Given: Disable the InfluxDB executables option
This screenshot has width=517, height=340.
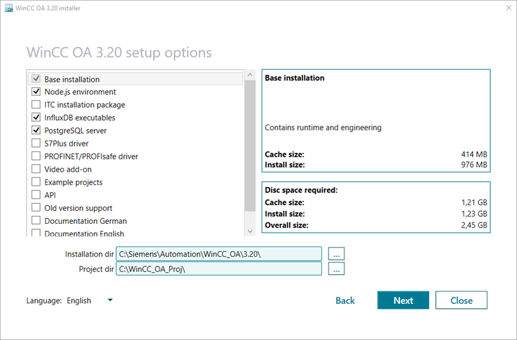Looking at the screenshot, I should (36, 118).
